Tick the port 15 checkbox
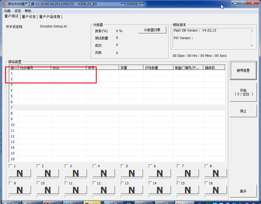Image resolution: width=261 pixels, height=204 pixels. [178, 183]
